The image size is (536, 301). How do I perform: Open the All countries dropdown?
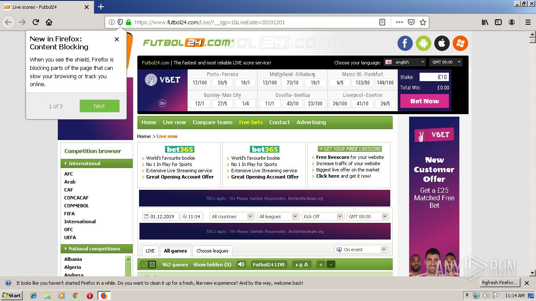pos(232,217)
